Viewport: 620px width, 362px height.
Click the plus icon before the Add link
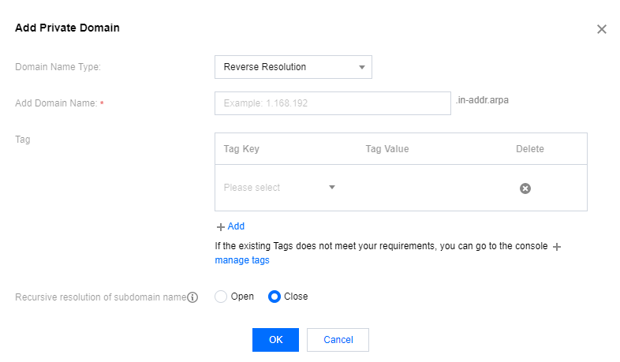[221, 227]
